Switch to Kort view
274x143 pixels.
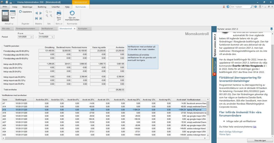[x=13, y=15]
